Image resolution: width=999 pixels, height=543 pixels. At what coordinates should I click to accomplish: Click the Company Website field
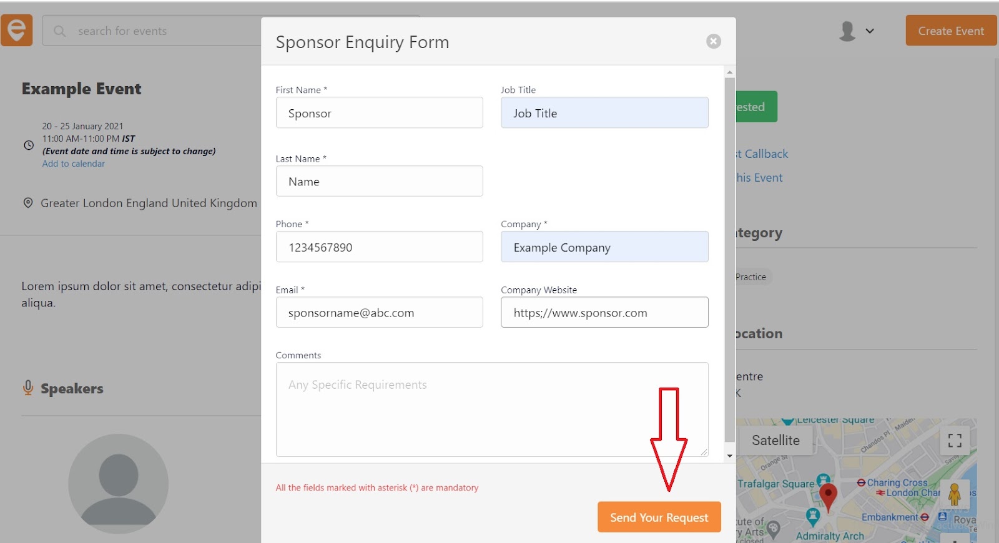pyautogui.click(x=604, y=313)
